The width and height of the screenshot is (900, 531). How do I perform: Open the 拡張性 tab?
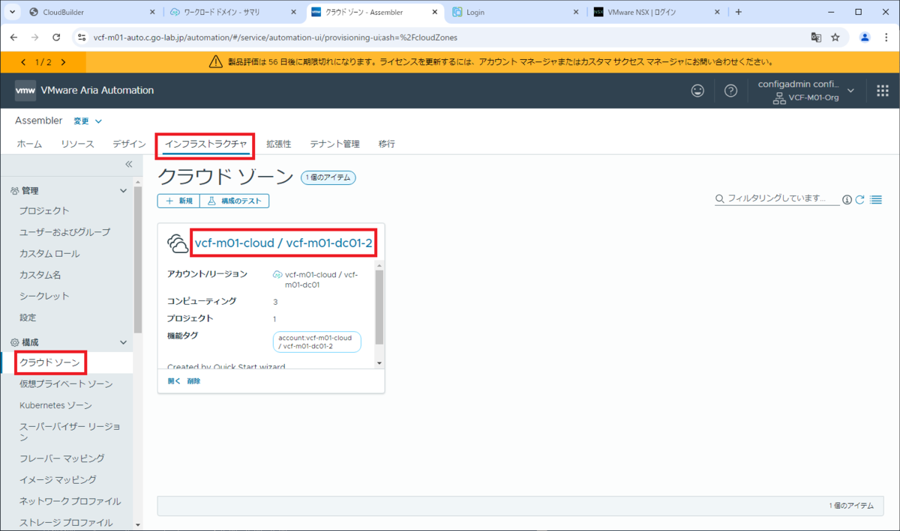278,144
